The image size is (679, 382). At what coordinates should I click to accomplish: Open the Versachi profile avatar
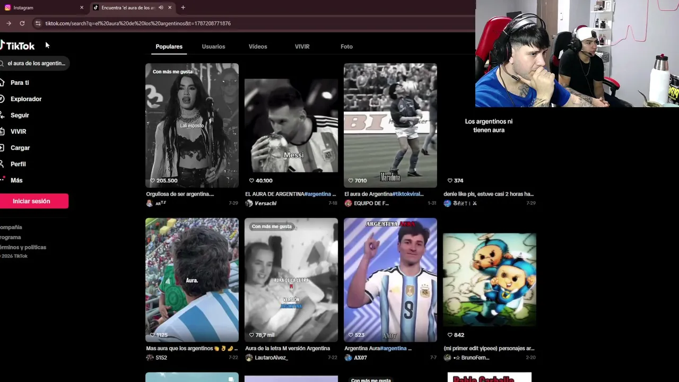[x=249, y=203]
